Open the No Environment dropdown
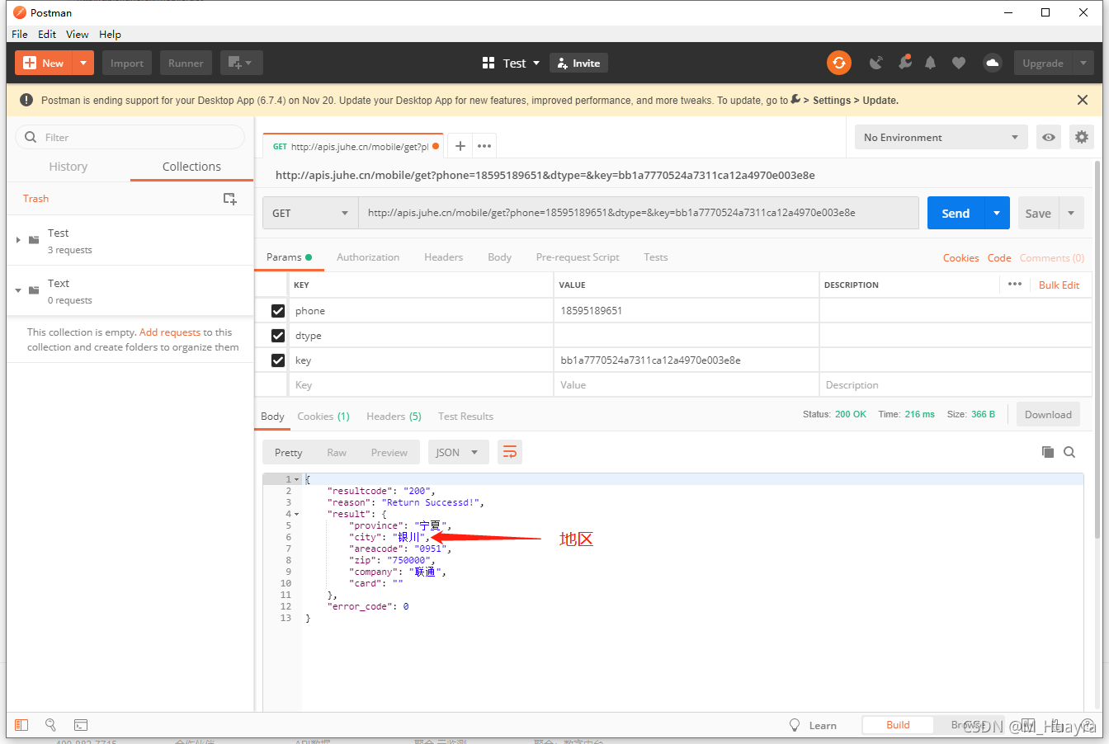1109x744 pixels. (941, 138)
